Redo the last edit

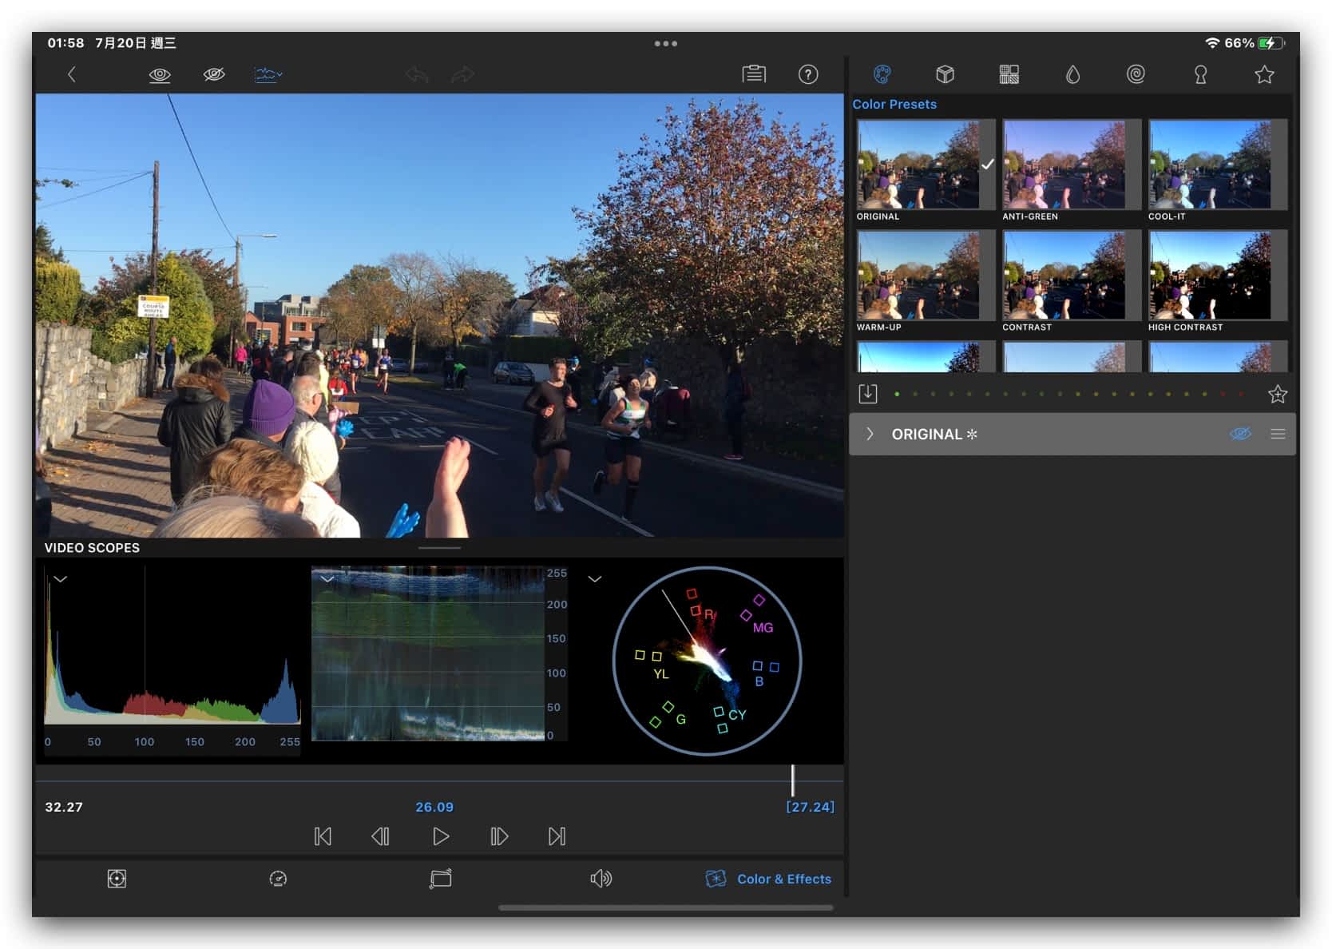pos(462,74)
